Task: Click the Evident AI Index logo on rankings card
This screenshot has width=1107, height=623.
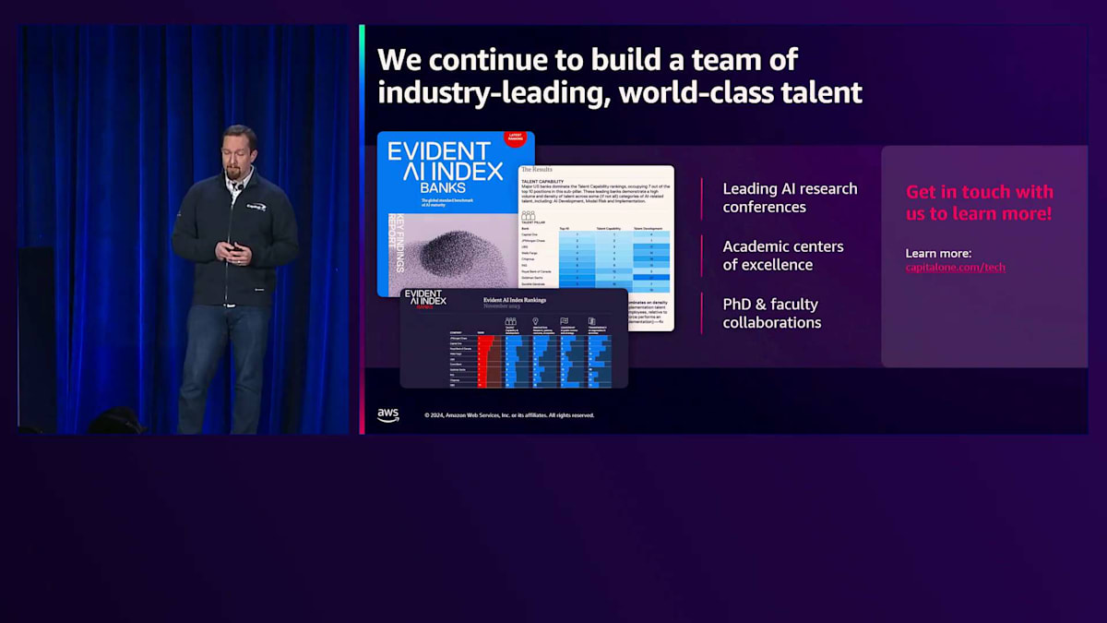Action: 425,299
